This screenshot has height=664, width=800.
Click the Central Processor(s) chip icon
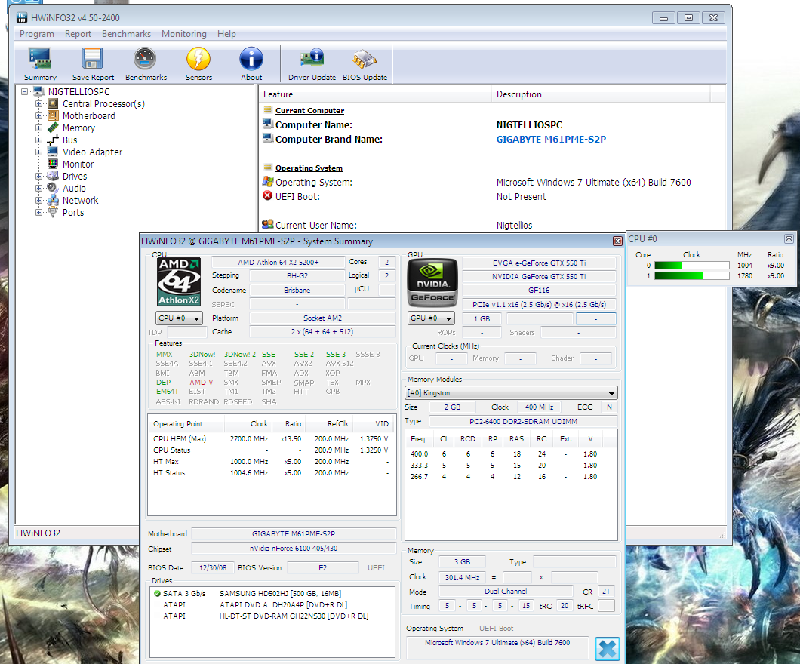coord(53,103)
